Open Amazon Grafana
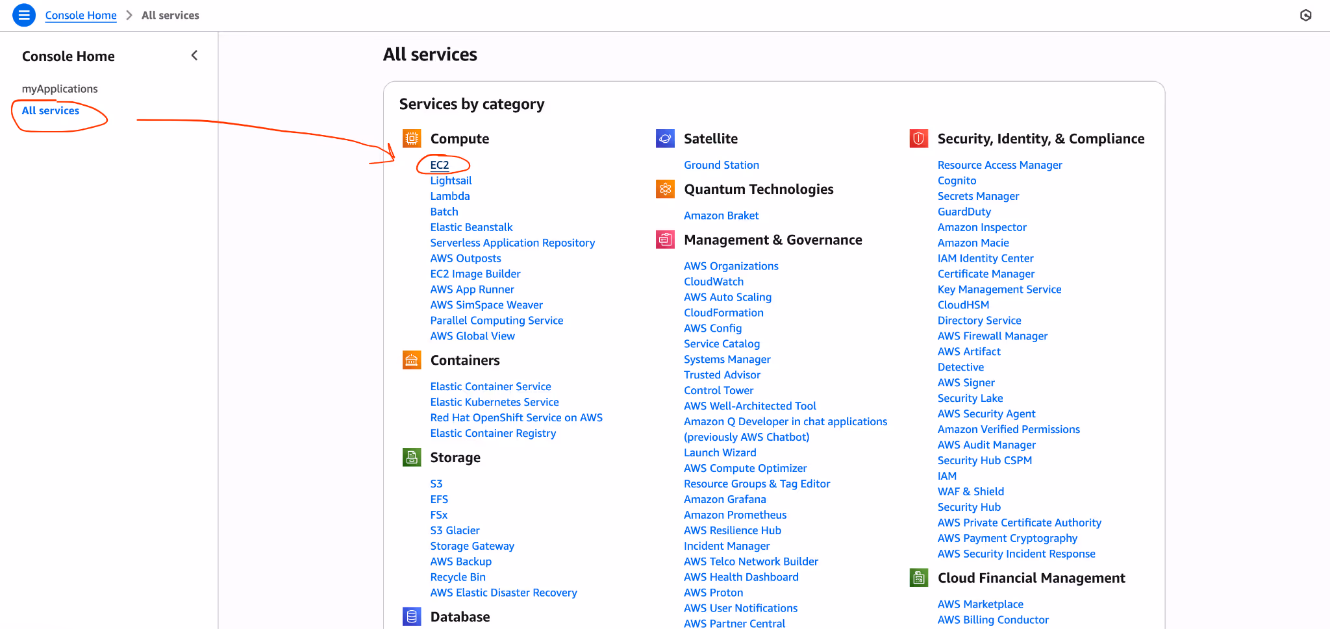The height and width of the screenshot is (629, 1330). coord(725,500)
